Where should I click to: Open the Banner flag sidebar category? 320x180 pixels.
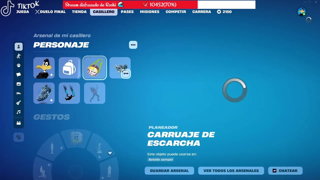coord(19,75)
